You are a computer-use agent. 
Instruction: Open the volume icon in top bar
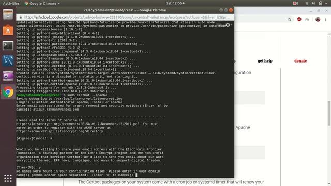pos(313,3)
